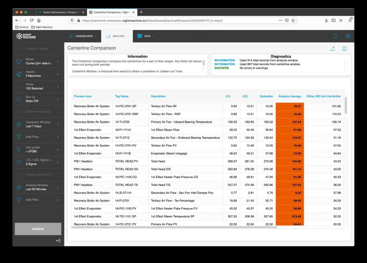Click the Sight Machine logo
This screenshot has width=367, height=263.
(x=26, y=36)
